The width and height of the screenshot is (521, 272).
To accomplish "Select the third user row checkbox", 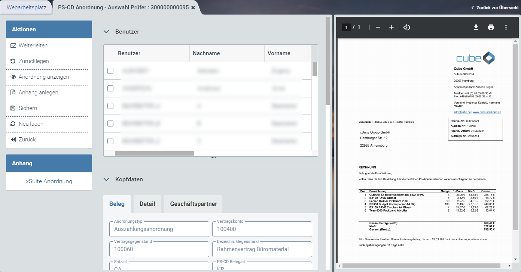I will pyautogui.click(x=110, y=106).
